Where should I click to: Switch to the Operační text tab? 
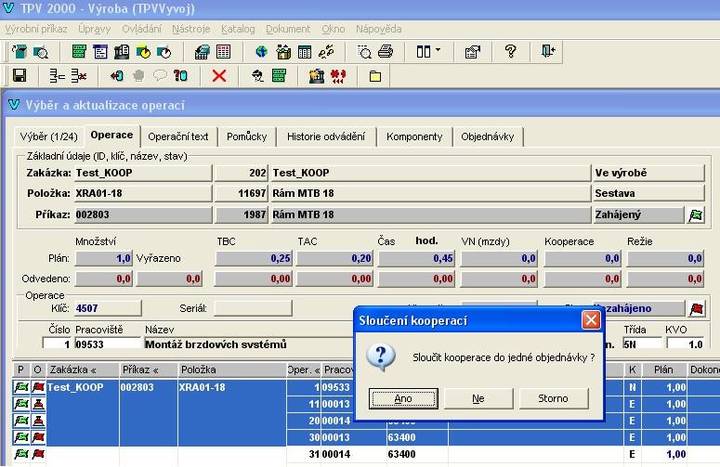pyautogui.click(x=178, y=136)
